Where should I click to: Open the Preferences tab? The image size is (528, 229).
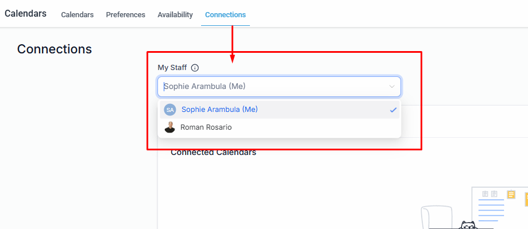tap(126, 15)
